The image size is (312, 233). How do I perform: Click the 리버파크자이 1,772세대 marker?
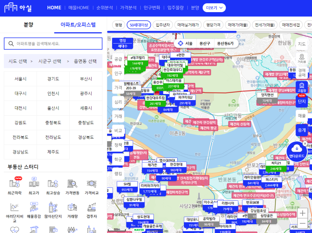[150, 189]
